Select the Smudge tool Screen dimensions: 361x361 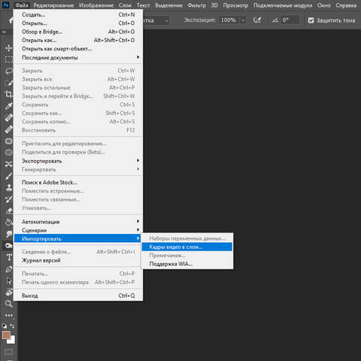9,234
